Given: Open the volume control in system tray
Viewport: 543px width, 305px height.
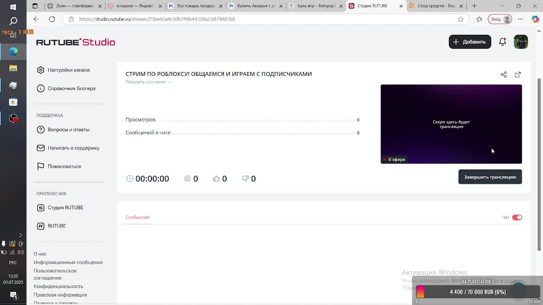Looking at the screenshot, I should coord(20,252).
